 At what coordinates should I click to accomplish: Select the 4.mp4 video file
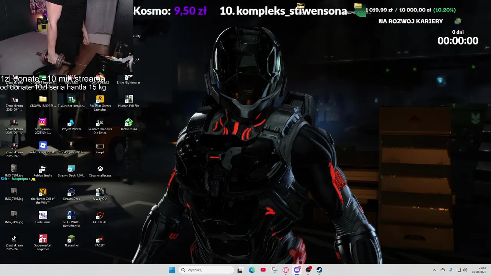pyautogui.click(x=100, y=148)
